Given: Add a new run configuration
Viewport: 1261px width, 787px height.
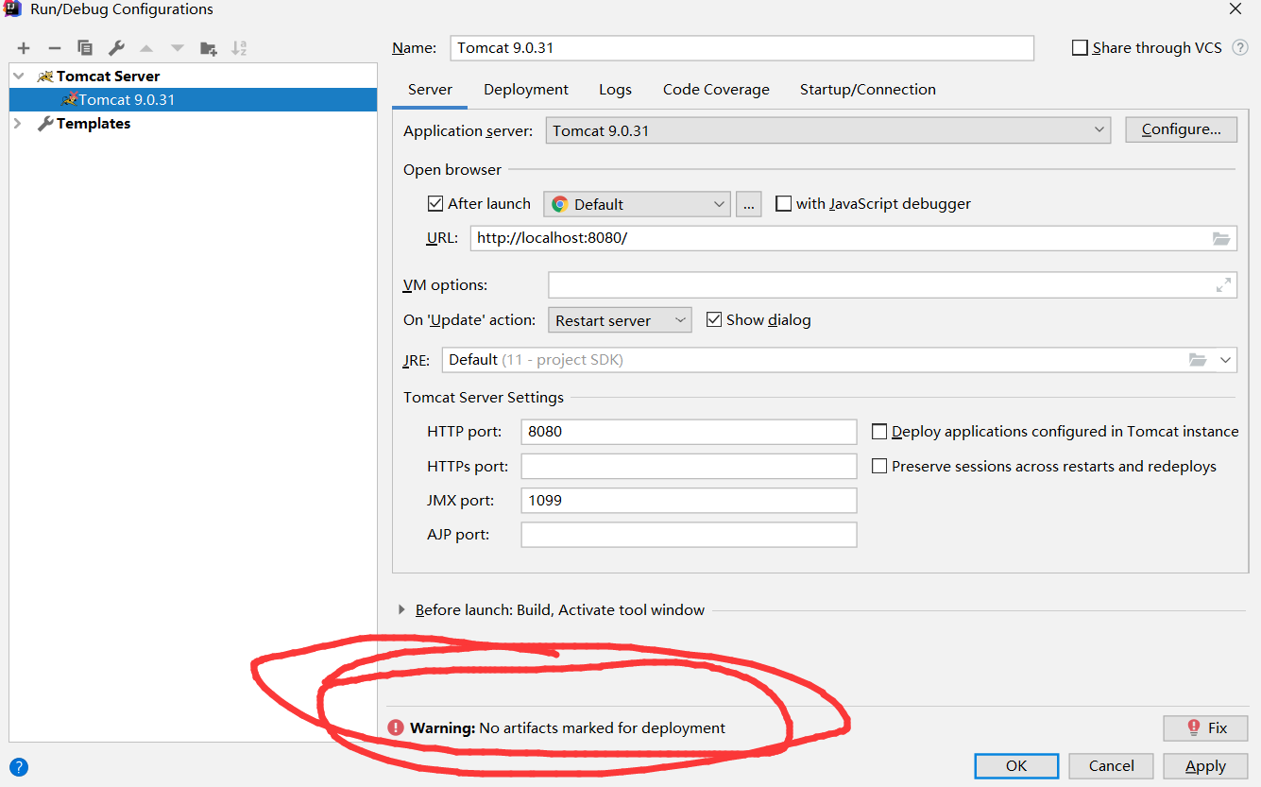Looking at the screenshot, I should [23, 47].
